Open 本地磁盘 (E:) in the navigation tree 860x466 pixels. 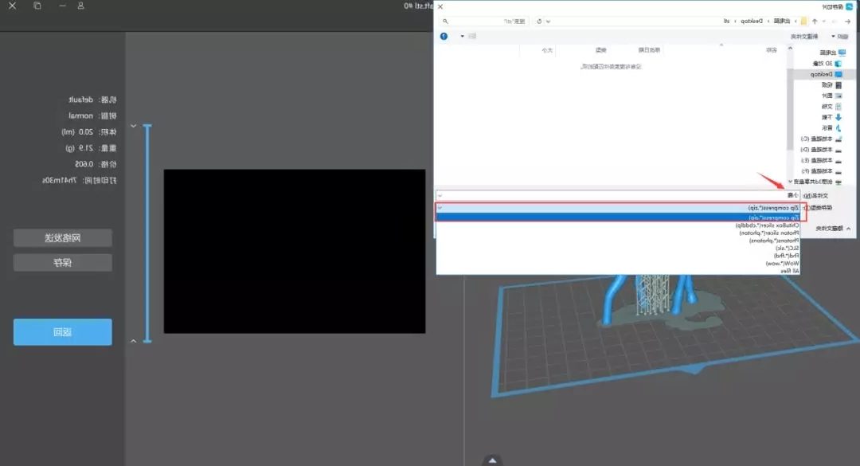click(821, 160)
